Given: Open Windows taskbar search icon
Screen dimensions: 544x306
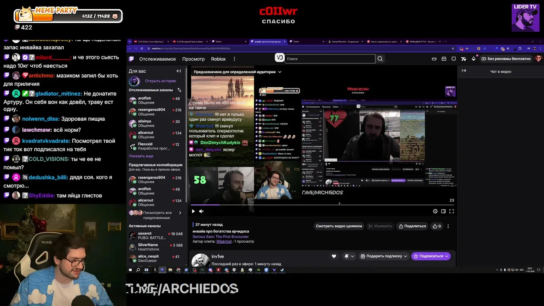Looking at the screenshot, I should 138,270.
